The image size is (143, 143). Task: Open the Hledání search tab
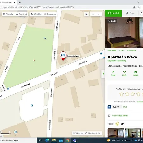pos(113,13)
